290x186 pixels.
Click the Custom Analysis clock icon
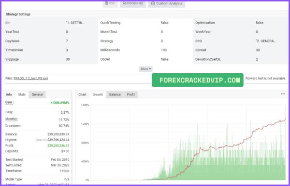pos(153,3)
